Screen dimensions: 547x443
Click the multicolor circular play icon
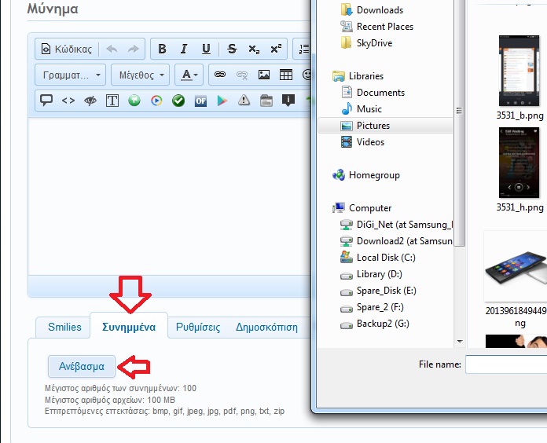(156, 101)
